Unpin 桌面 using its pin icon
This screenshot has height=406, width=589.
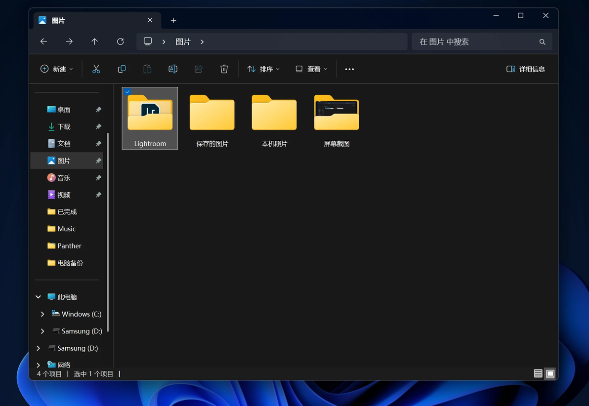(98, 110)
